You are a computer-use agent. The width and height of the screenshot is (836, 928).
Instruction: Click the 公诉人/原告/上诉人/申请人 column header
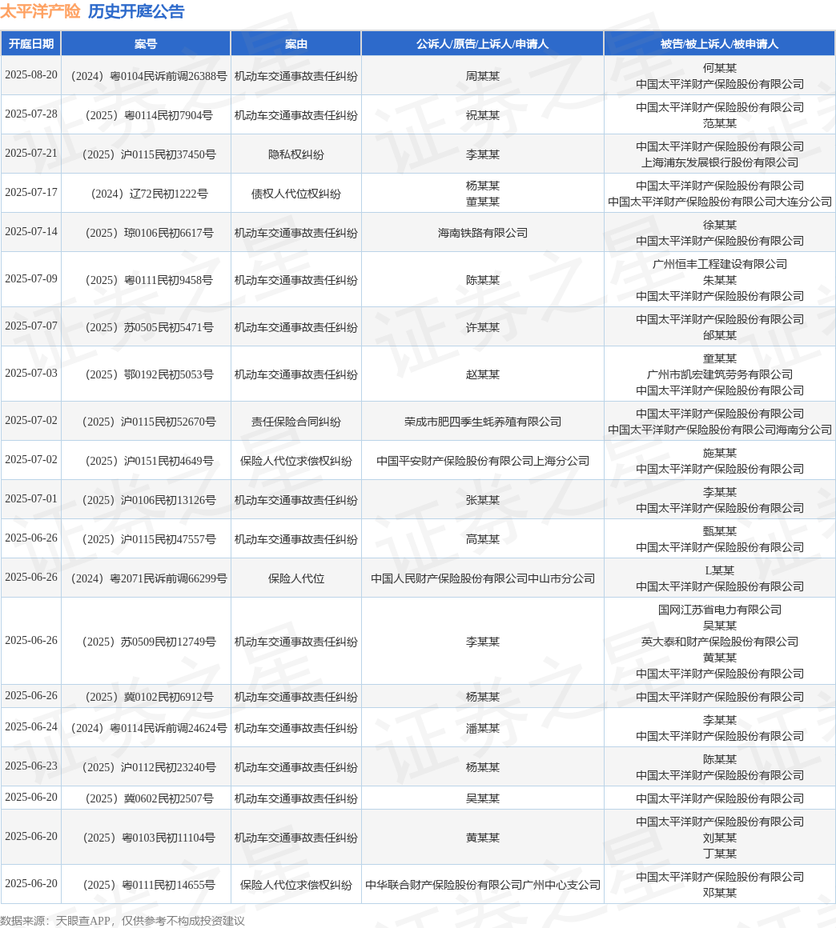point(482,44)
